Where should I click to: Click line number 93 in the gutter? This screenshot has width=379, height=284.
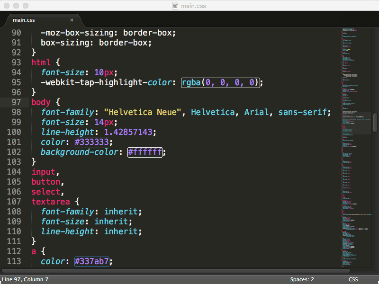click(x=17, y=62)
